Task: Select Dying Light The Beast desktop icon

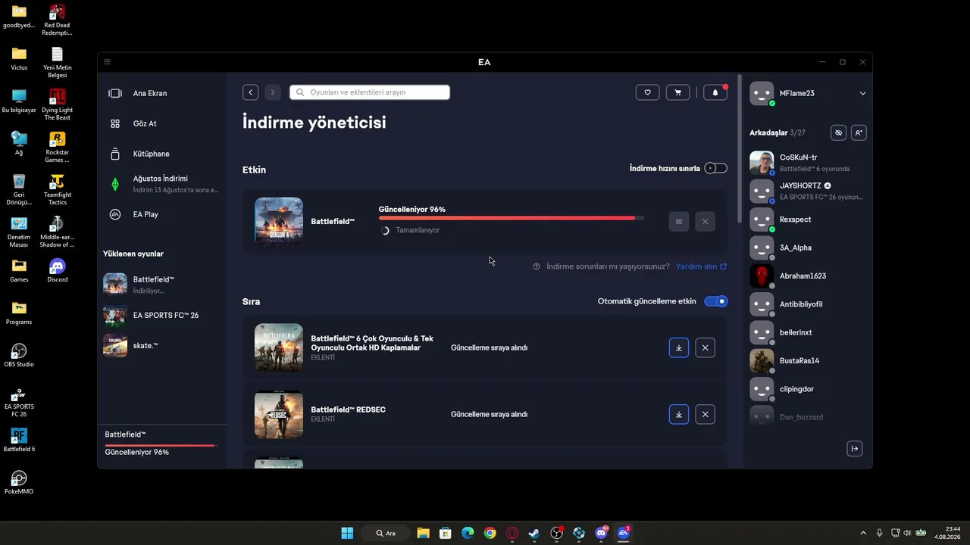Action: click(57, 104)
